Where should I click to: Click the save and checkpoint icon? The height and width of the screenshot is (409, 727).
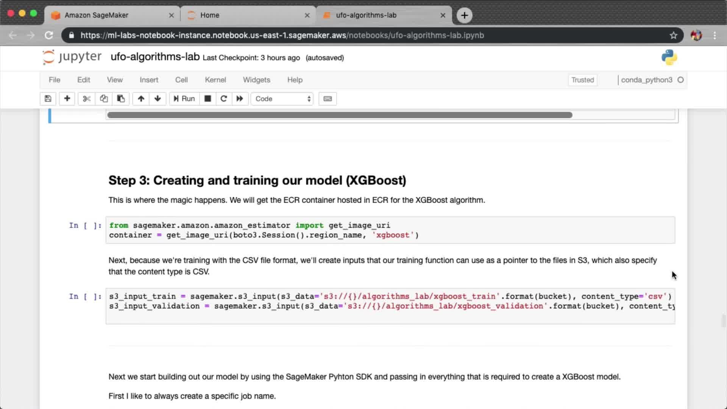point(48,99)
